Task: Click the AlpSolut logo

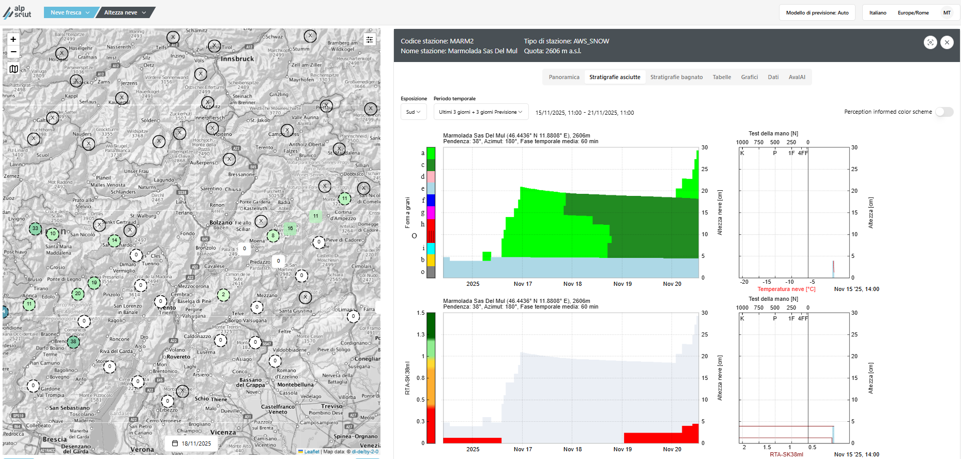Action: point(18,12)
